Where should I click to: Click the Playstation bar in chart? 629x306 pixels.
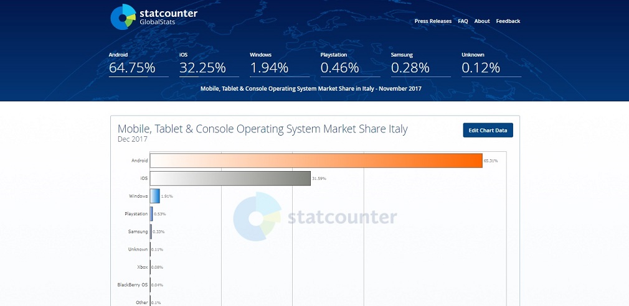click(x=151, y=214)
